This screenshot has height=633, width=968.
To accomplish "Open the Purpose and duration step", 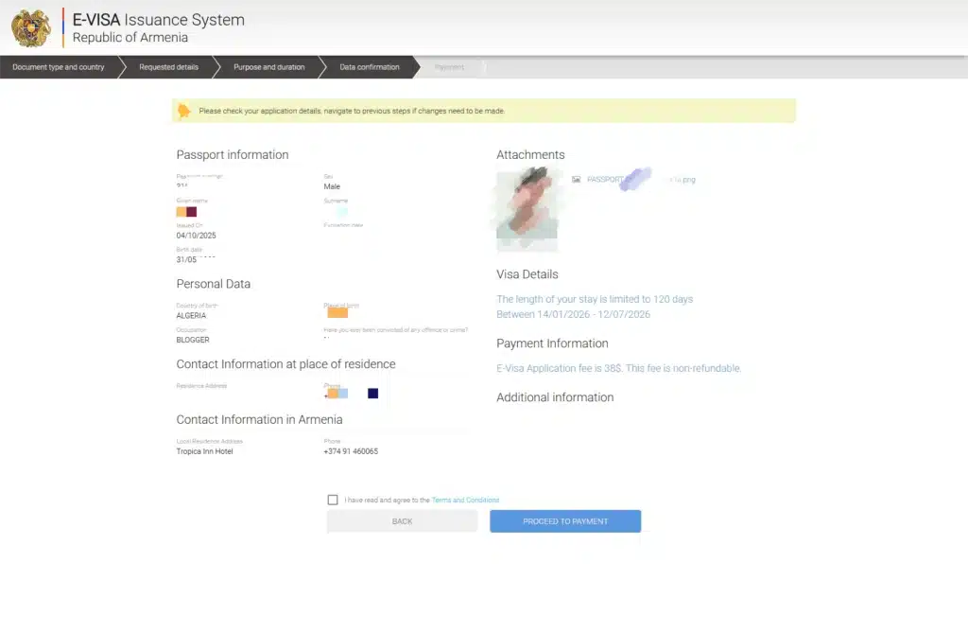I will coord(269,67).
